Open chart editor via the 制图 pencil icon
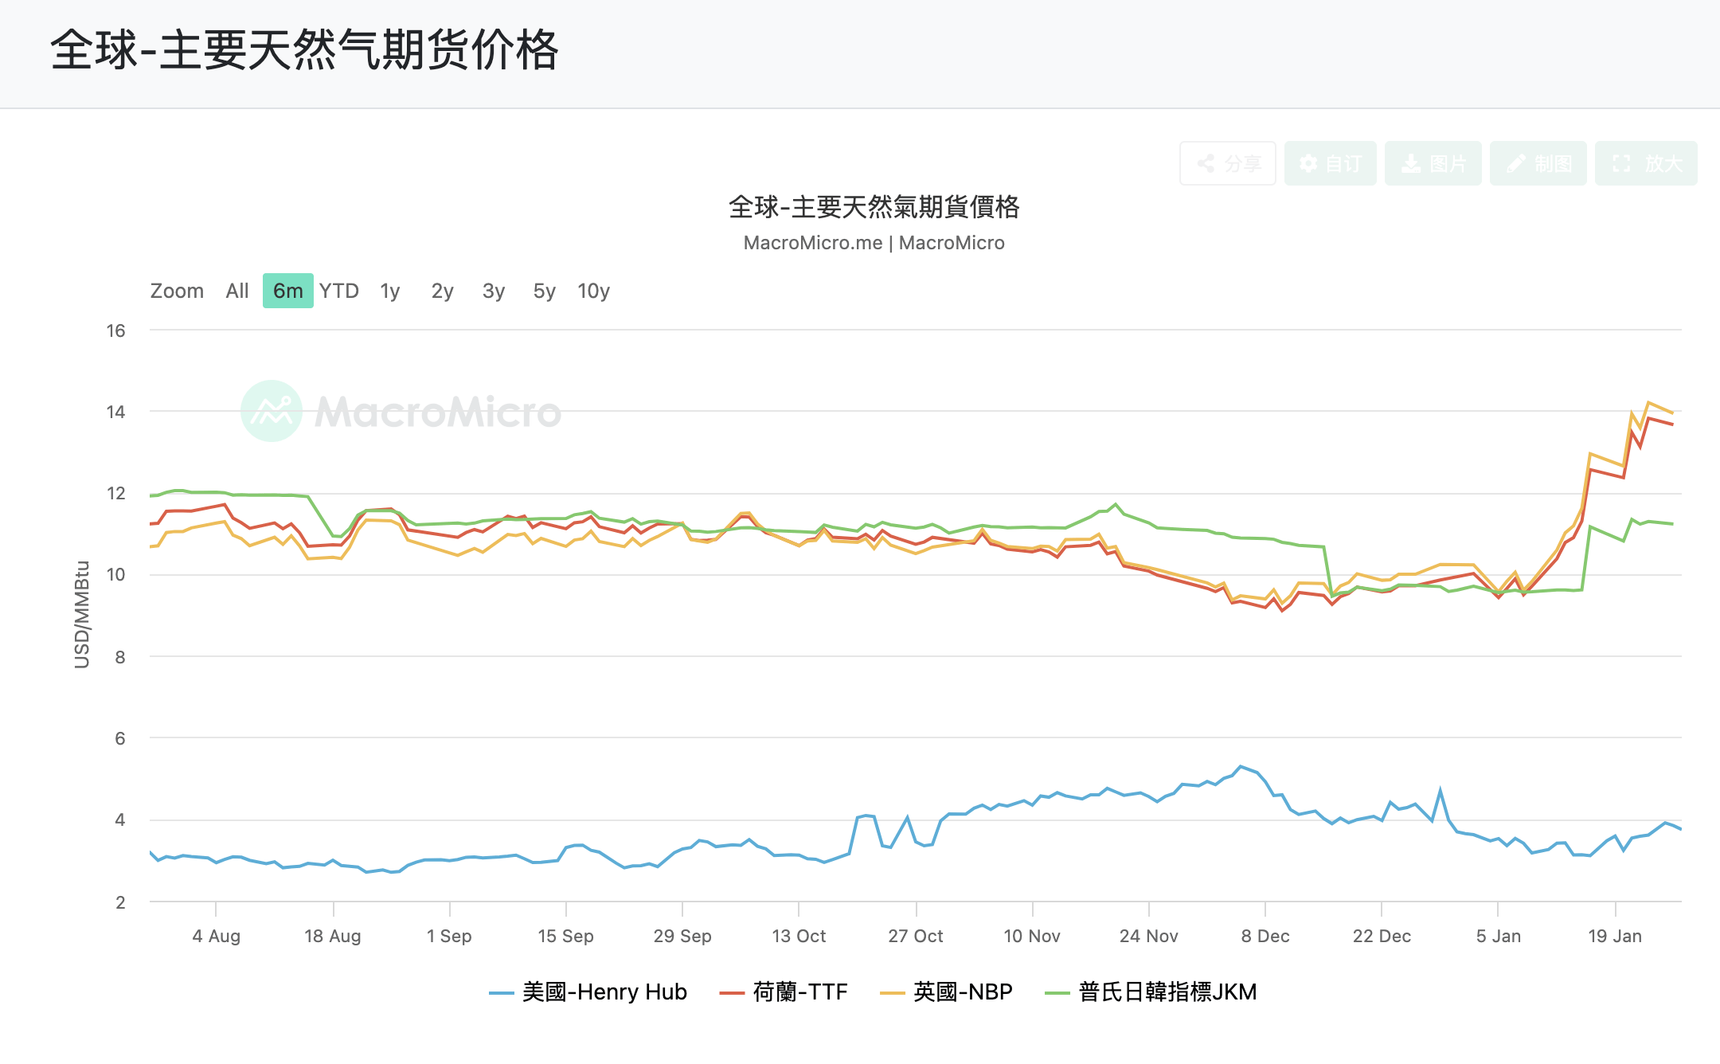The height and width of the screenshot is (1064, 1720). click(1538, 163)
